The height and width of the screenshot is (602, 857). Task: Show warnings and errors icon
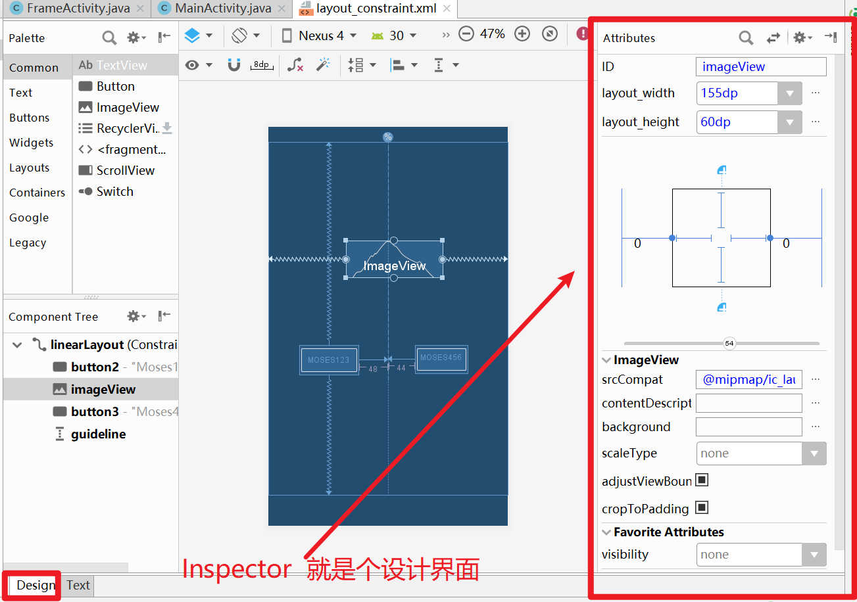(x=581, y=34)
